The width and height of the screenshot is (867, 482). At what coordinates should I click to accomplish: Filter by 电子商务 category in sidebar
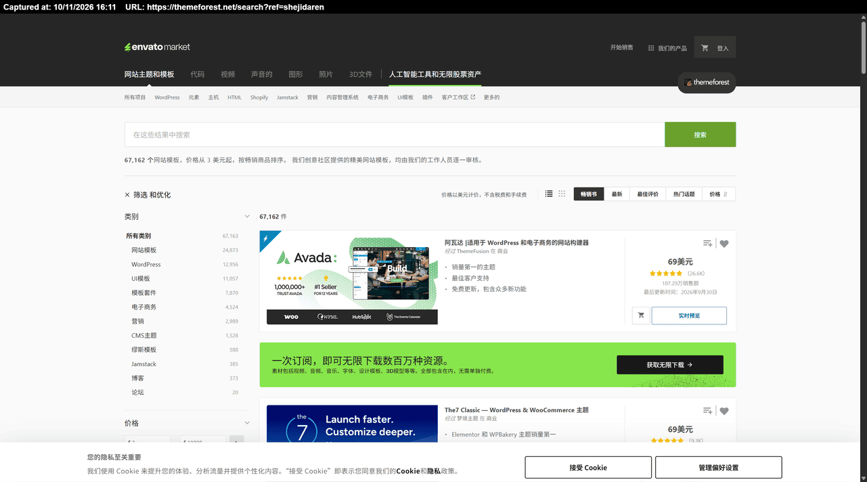[143, 307]
